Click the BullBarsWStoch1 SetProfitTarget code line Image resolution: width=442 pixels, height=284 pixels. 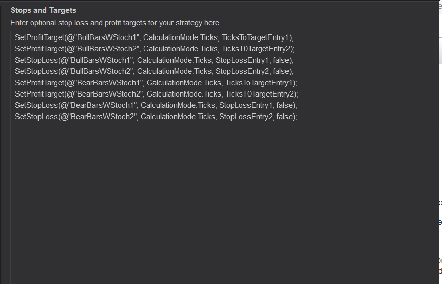[154, 37]
